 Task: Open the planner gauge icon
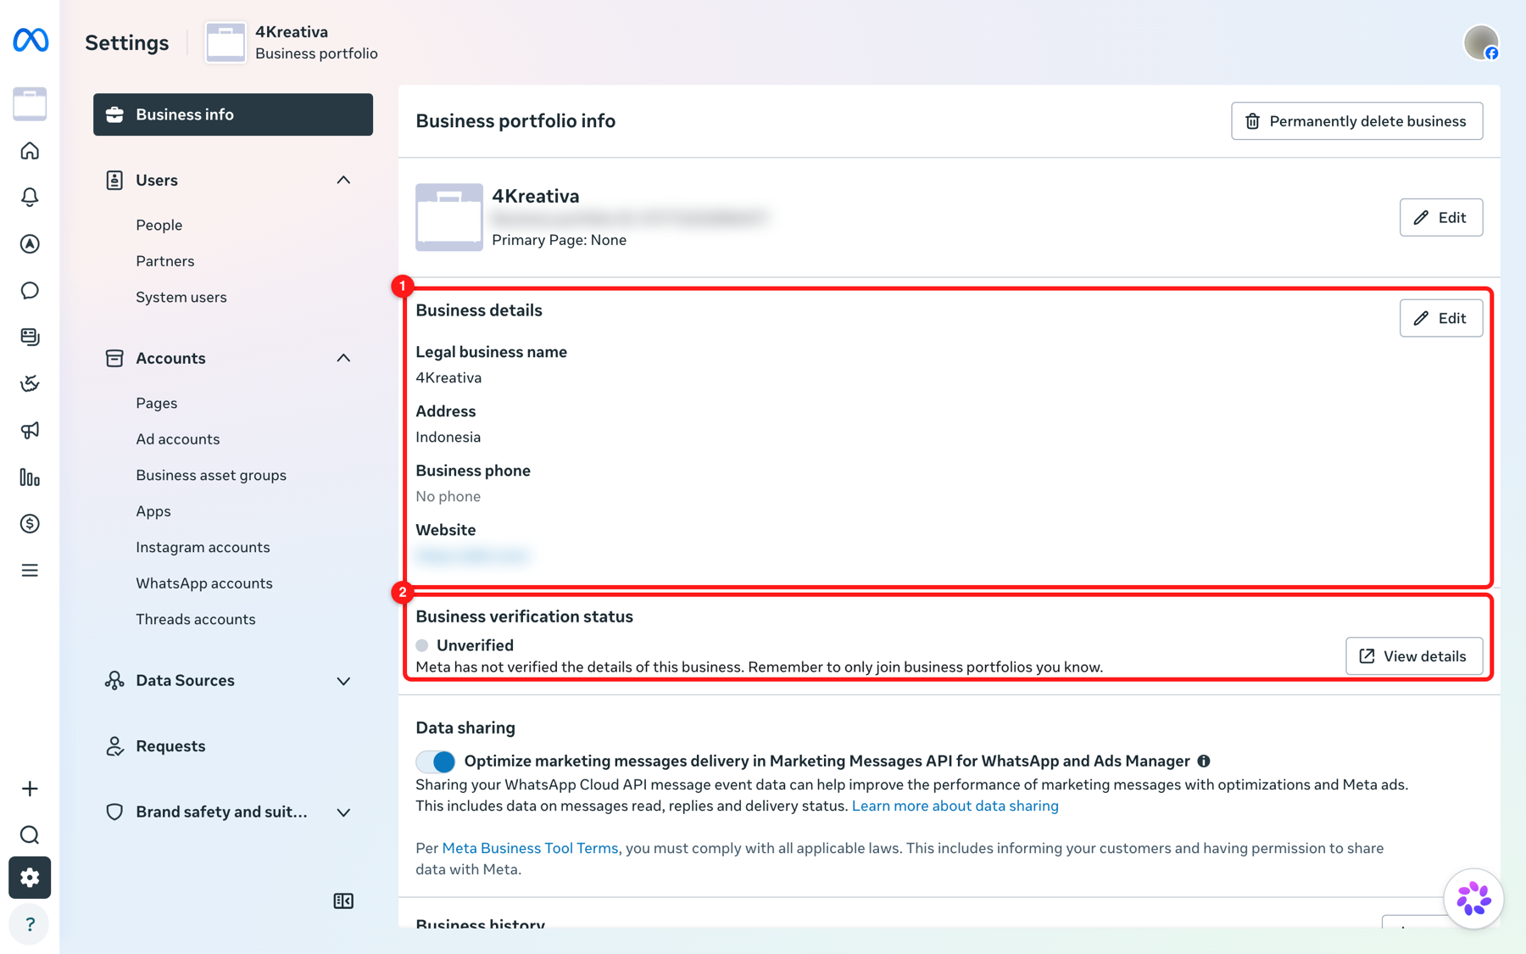click(30, 383)
